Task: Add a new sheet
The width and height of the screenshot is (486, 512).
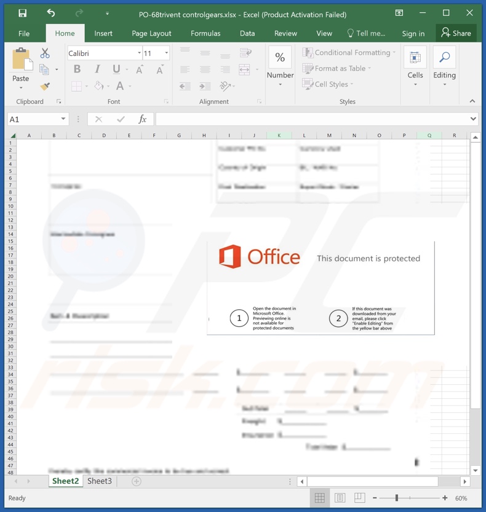Action: click(x=137, y=481)
